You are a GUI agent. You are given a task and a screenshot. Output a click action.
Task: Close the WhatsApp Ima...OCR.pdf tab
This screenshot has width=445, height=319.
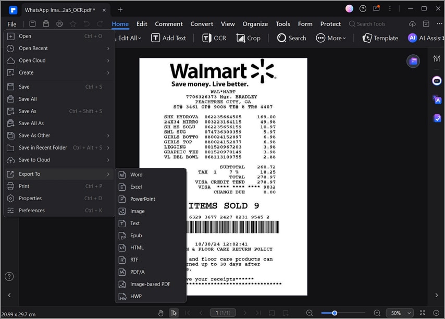pos(104,10)
